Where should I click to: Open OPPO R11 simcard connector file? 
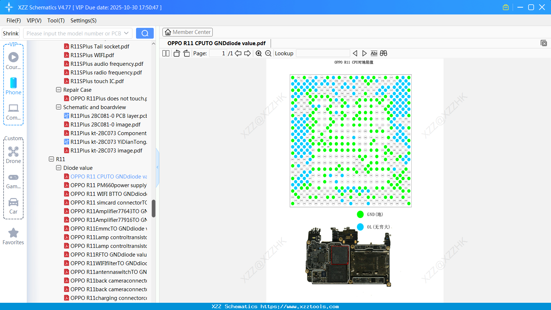point(109,202)
